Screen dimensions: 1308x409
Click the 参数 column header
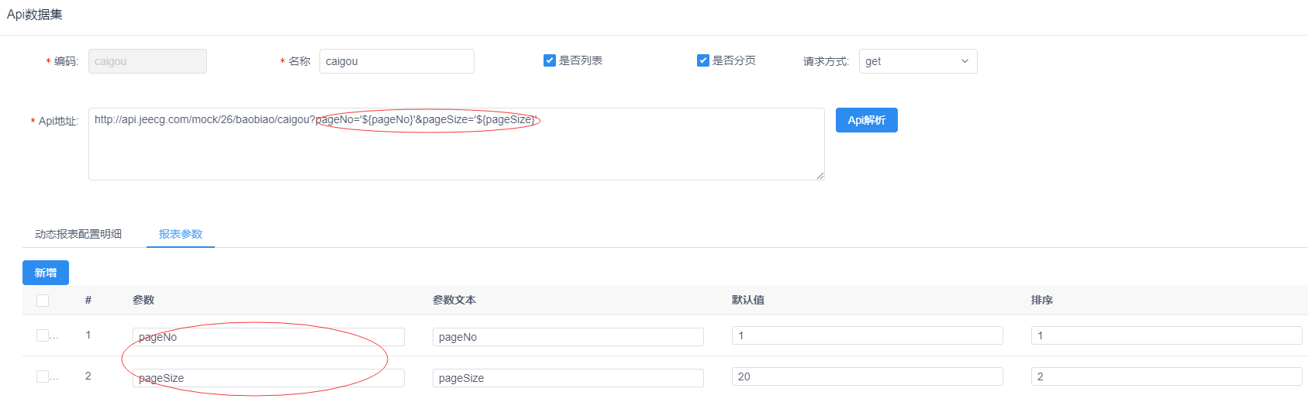point(143,300)
